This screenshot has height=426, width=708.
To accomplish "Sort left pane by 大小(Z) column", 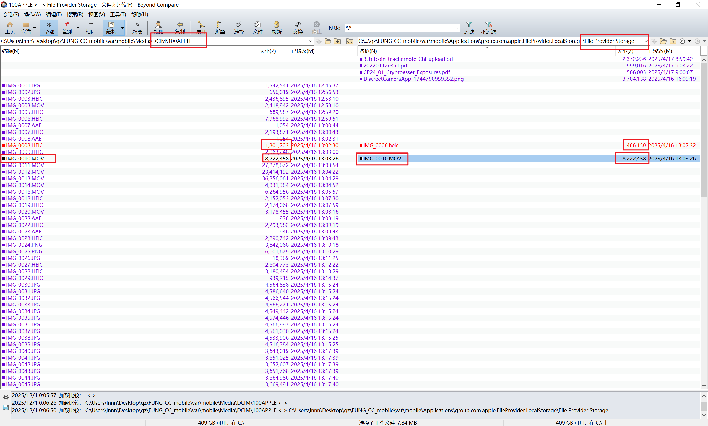I will click(x=267, y=51).
